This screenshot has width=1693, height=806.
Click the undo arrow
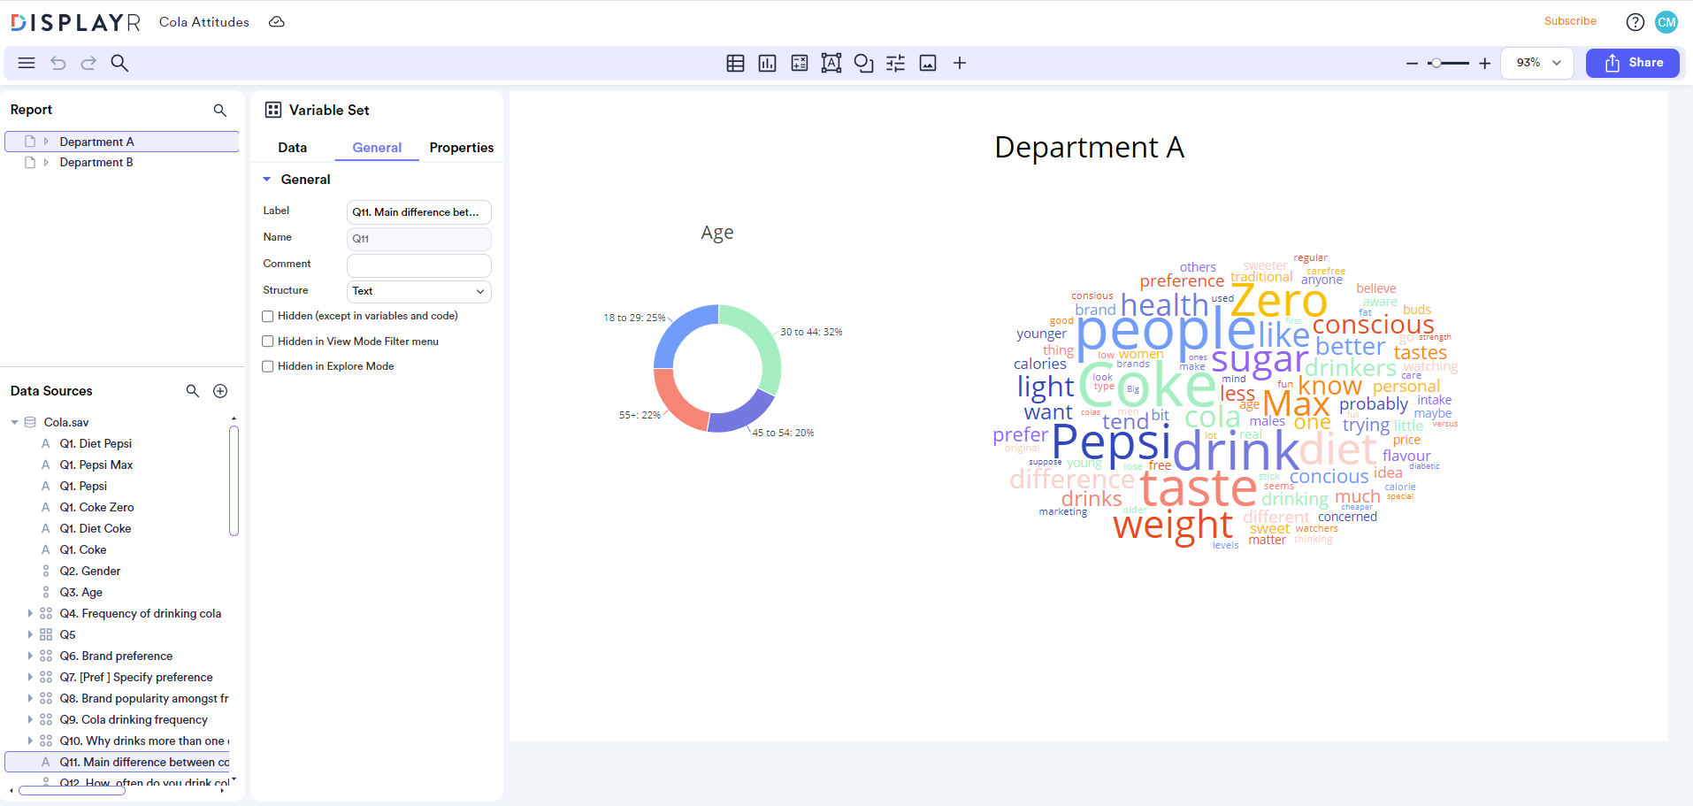58,63
